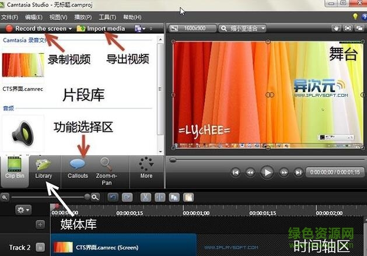Click the detach preview window icon
The width and height of the screenshot is (367, 256).
359,29
